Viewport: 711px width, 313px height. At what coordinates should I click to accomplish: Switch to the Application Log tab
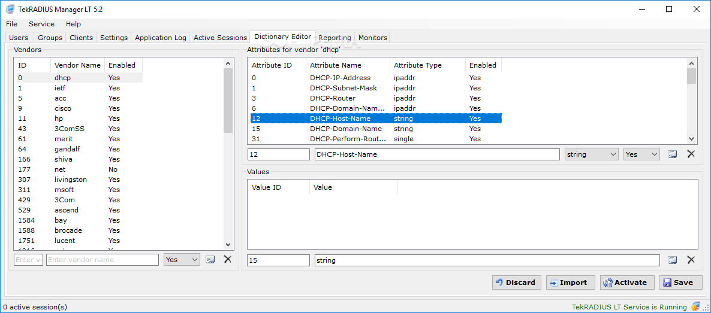(161, 38)
